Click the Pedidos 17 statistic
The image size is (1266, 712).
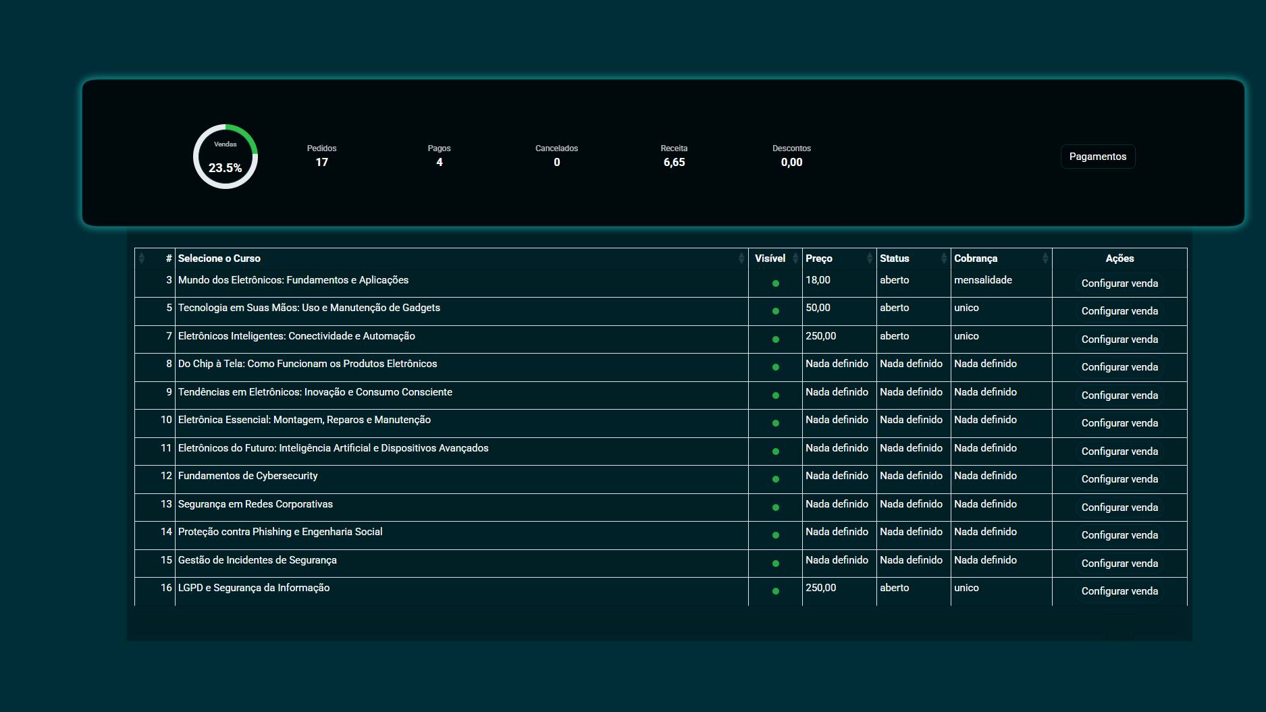point(321,156)
